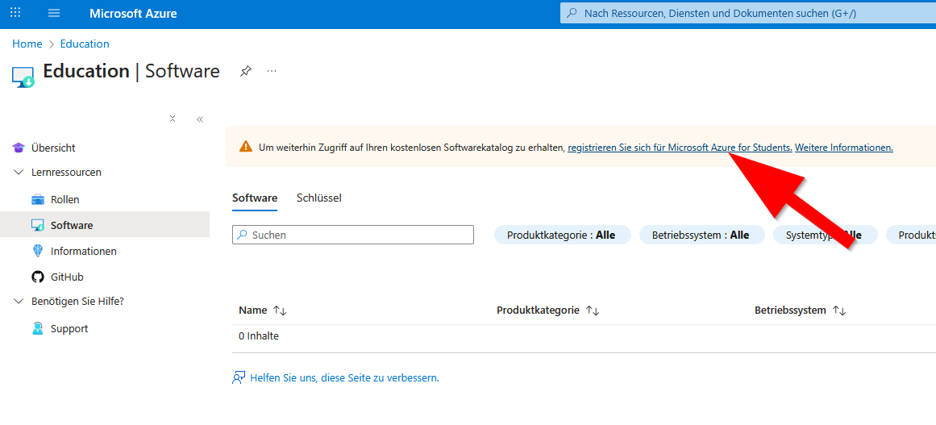
Task: Open the Azure app launcher grid icon
Action: click(x=15, y=14)
